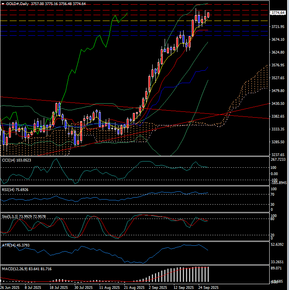
Task: Click the 89.071 value on MACD scale
Action: coord(277,268)
